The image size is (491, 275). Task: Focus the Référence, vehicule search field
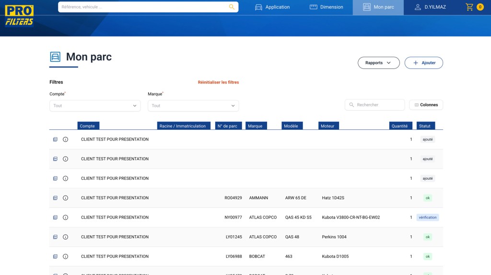click(148, 7)
